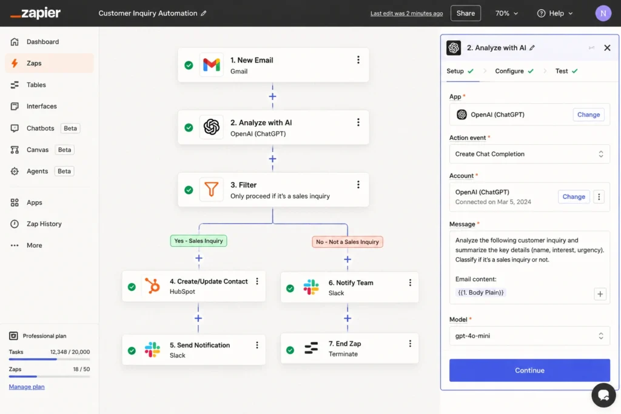Click into the Message text field
Screen dimensions: 621x414
(529, 267)
